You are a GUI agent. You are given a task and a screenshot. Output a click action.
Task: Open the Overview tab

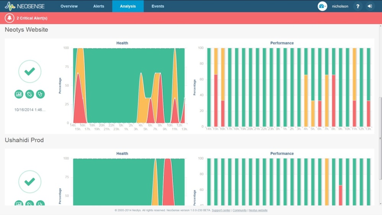tap(69, 6)
